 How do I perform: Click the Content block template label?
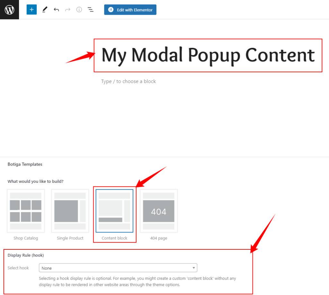(x=114, y=238)
